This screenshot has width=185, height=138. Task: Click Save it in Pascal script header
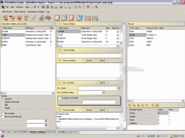[89, 110]
